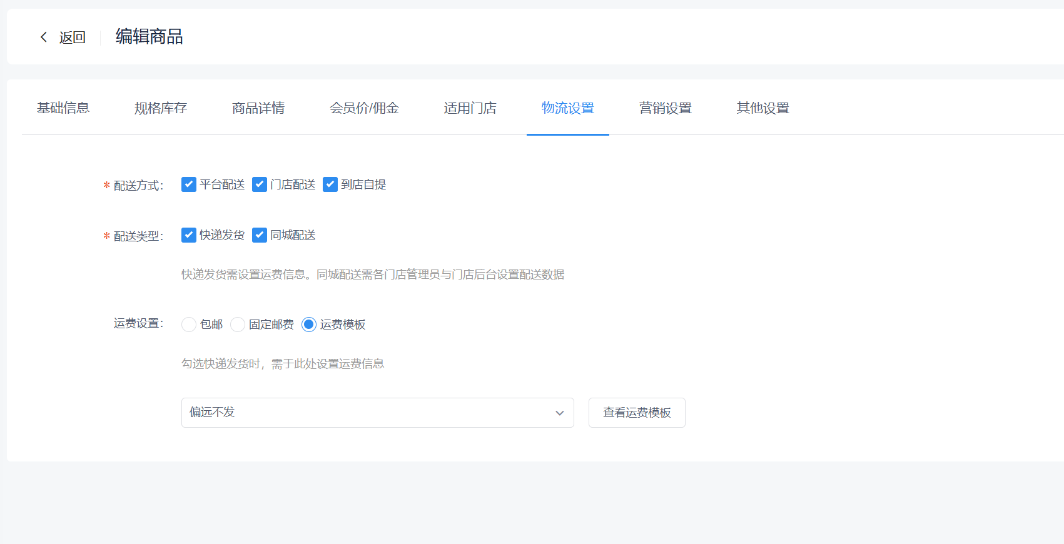Disable 到店自提 checkbox
Image resolution: width=1064 pixels, height=544 pixels.
click(x=330, y=184)
